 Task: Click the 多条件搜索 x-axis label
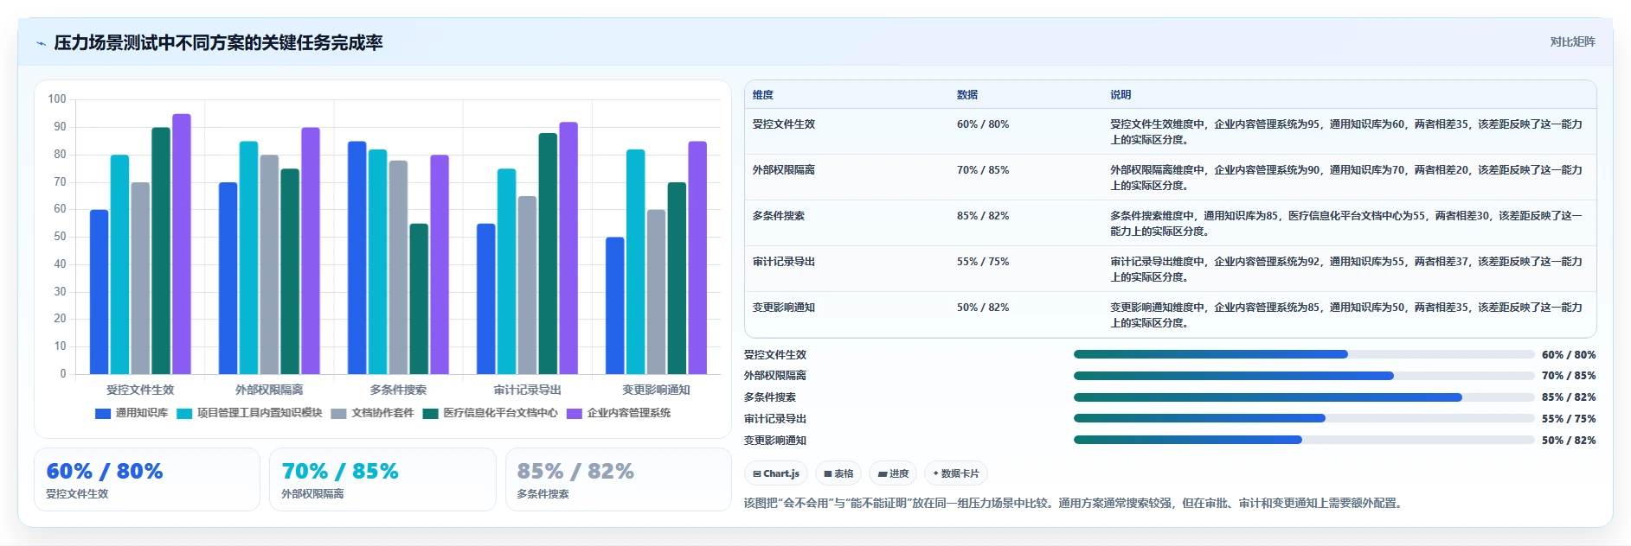point(398,390)
